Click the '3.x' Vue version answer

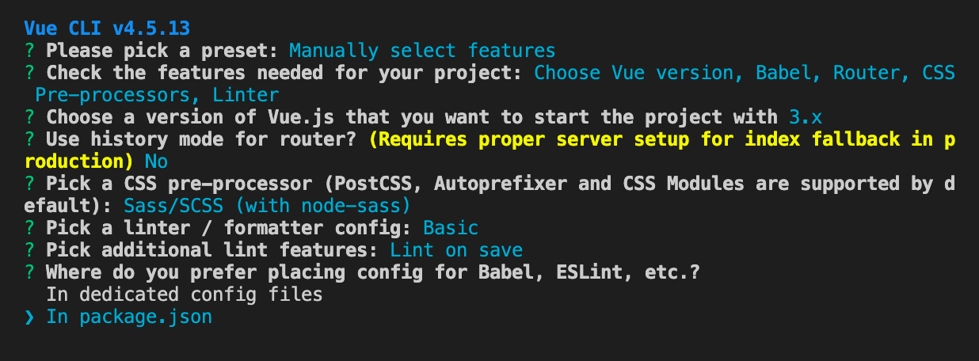806,117
